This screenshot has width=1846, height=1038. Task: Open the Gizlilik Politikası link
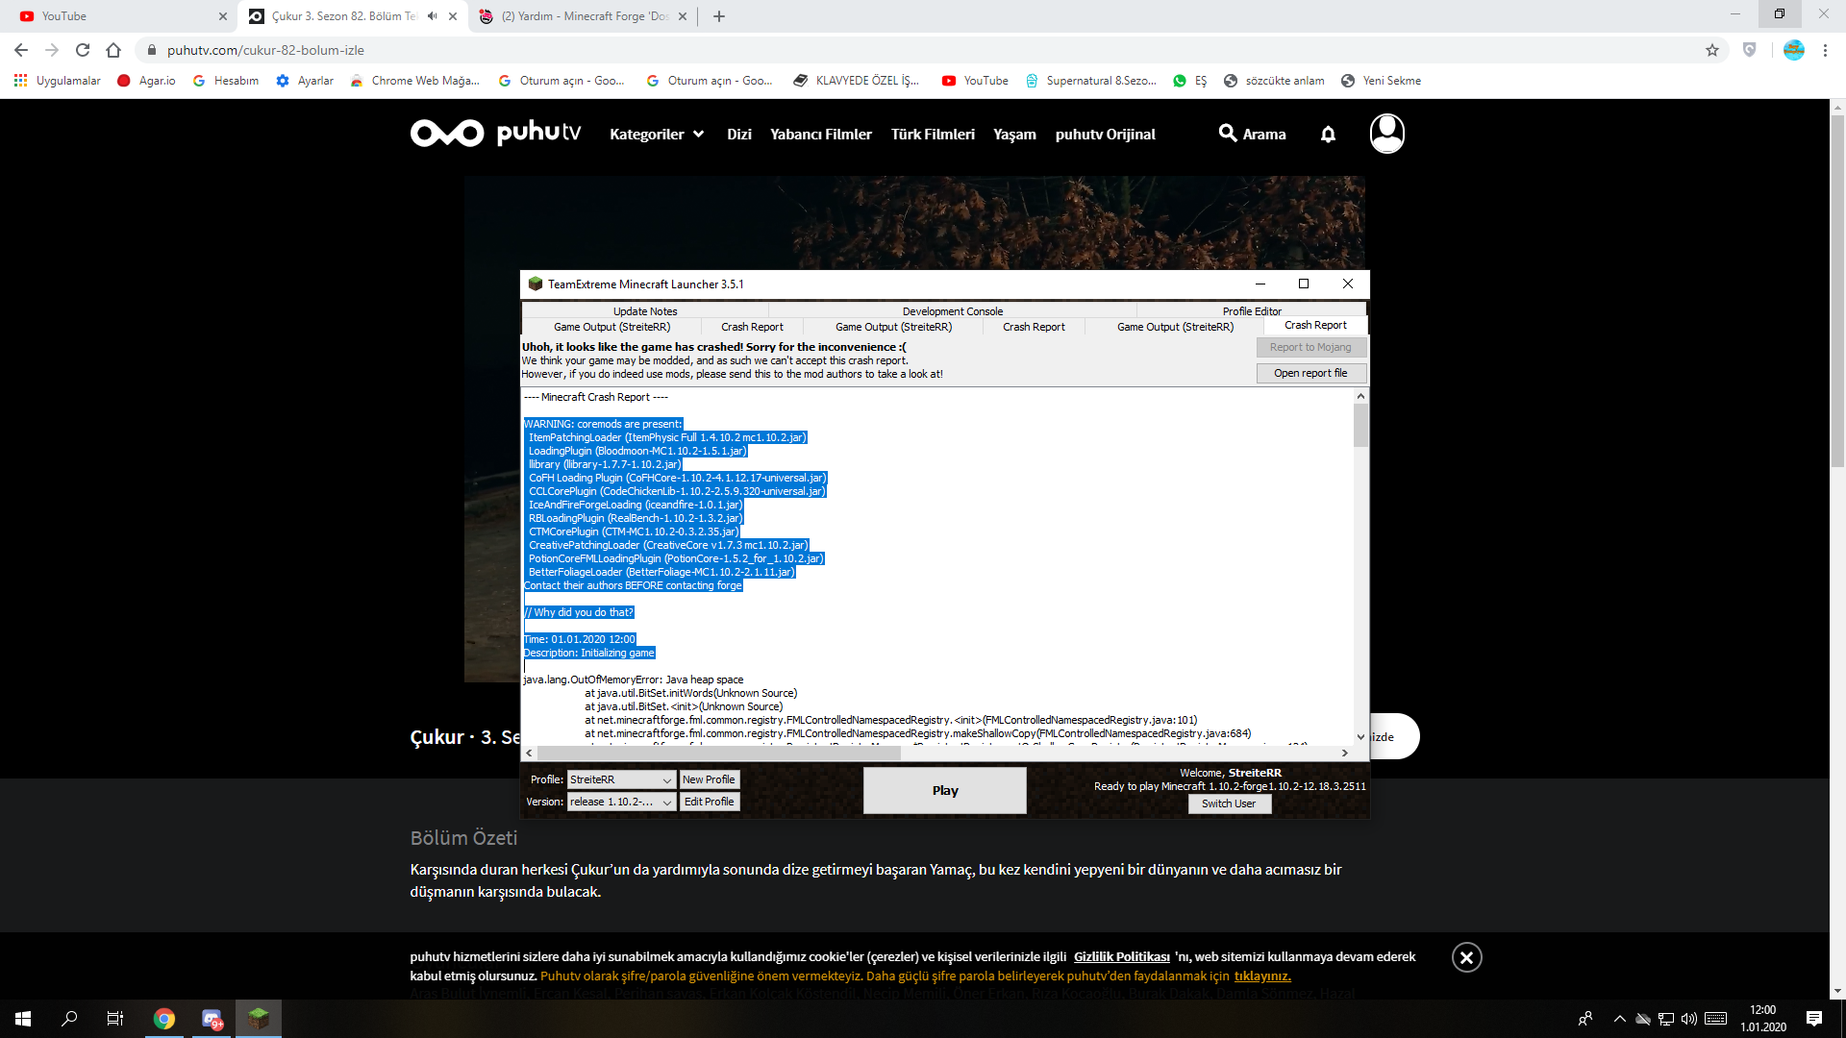(x=1121, y=956)
